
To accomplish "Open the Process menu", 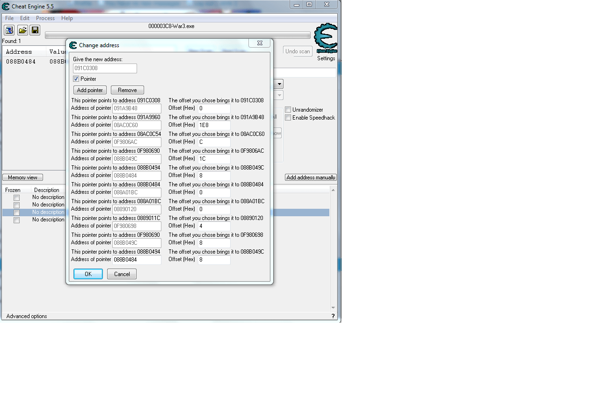I will click(45, 18).
